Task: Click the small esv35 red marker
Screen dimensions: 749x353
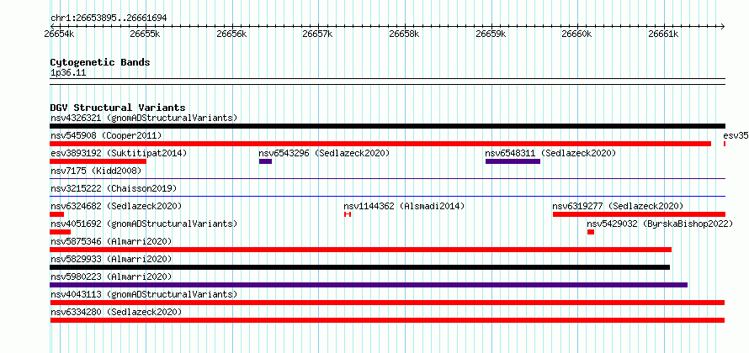Action: tap(725, 144)
